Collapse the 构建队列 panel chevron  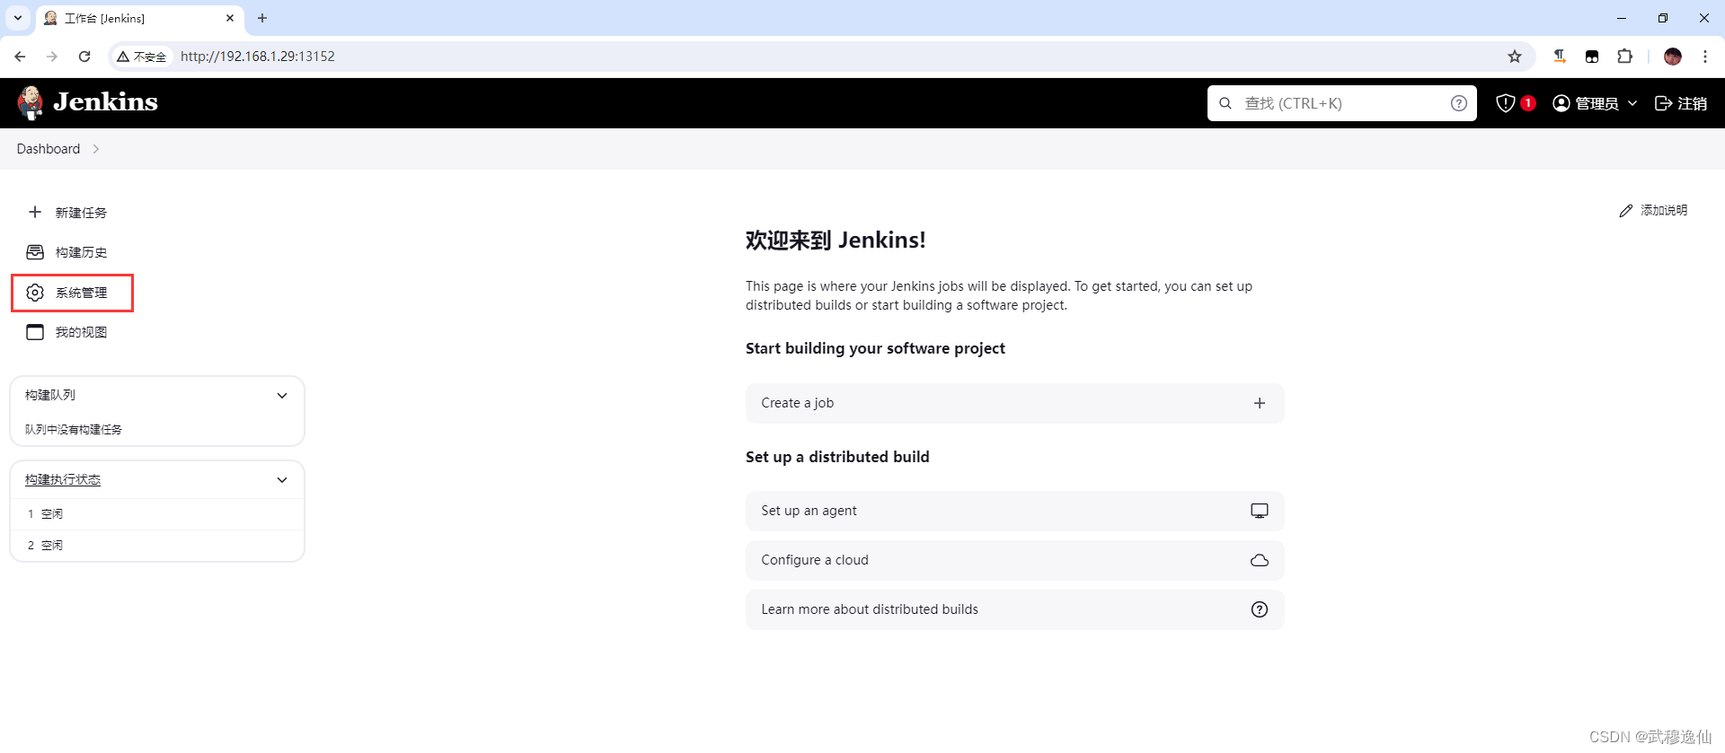pyautogui.click(x=282, y=396)
